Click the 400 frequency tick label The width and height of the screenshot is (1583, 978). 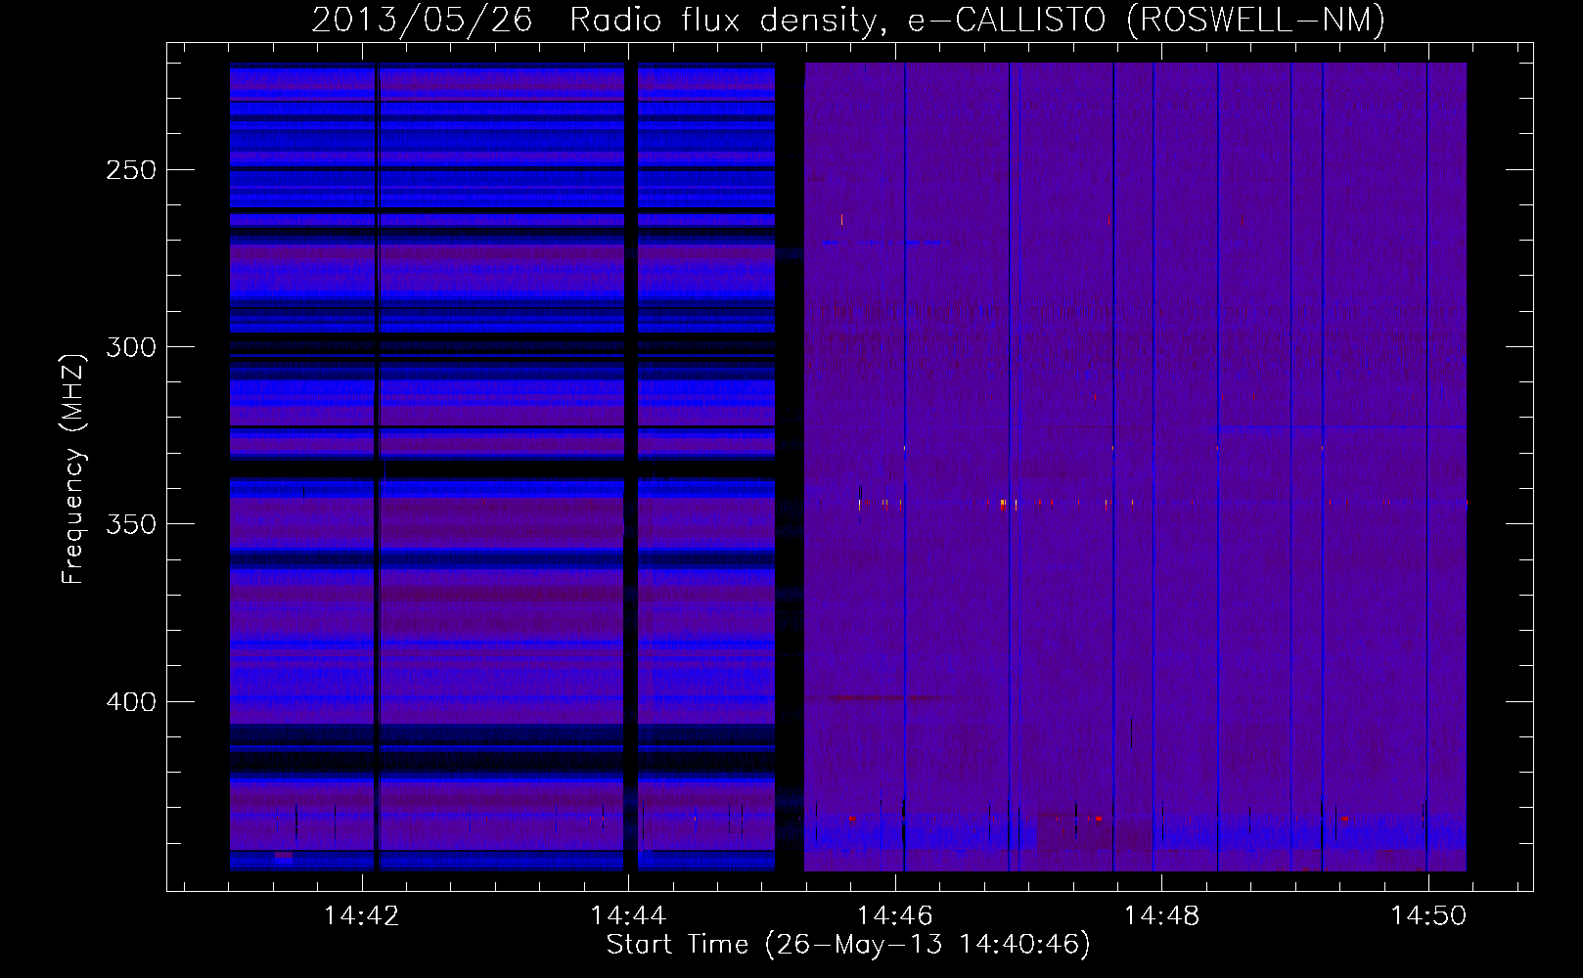tap(131, 702)
